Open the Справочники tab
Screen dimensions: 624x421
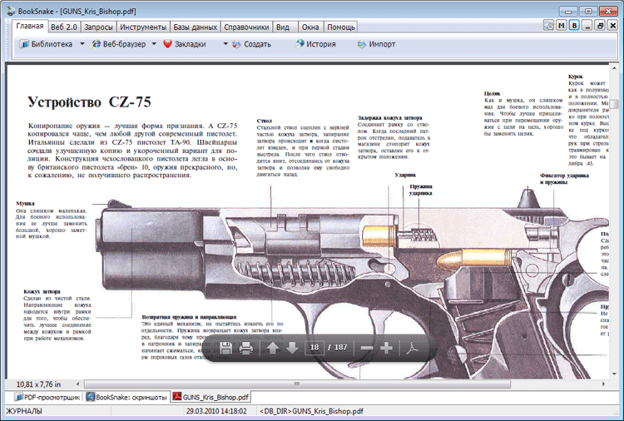(246, 27)
